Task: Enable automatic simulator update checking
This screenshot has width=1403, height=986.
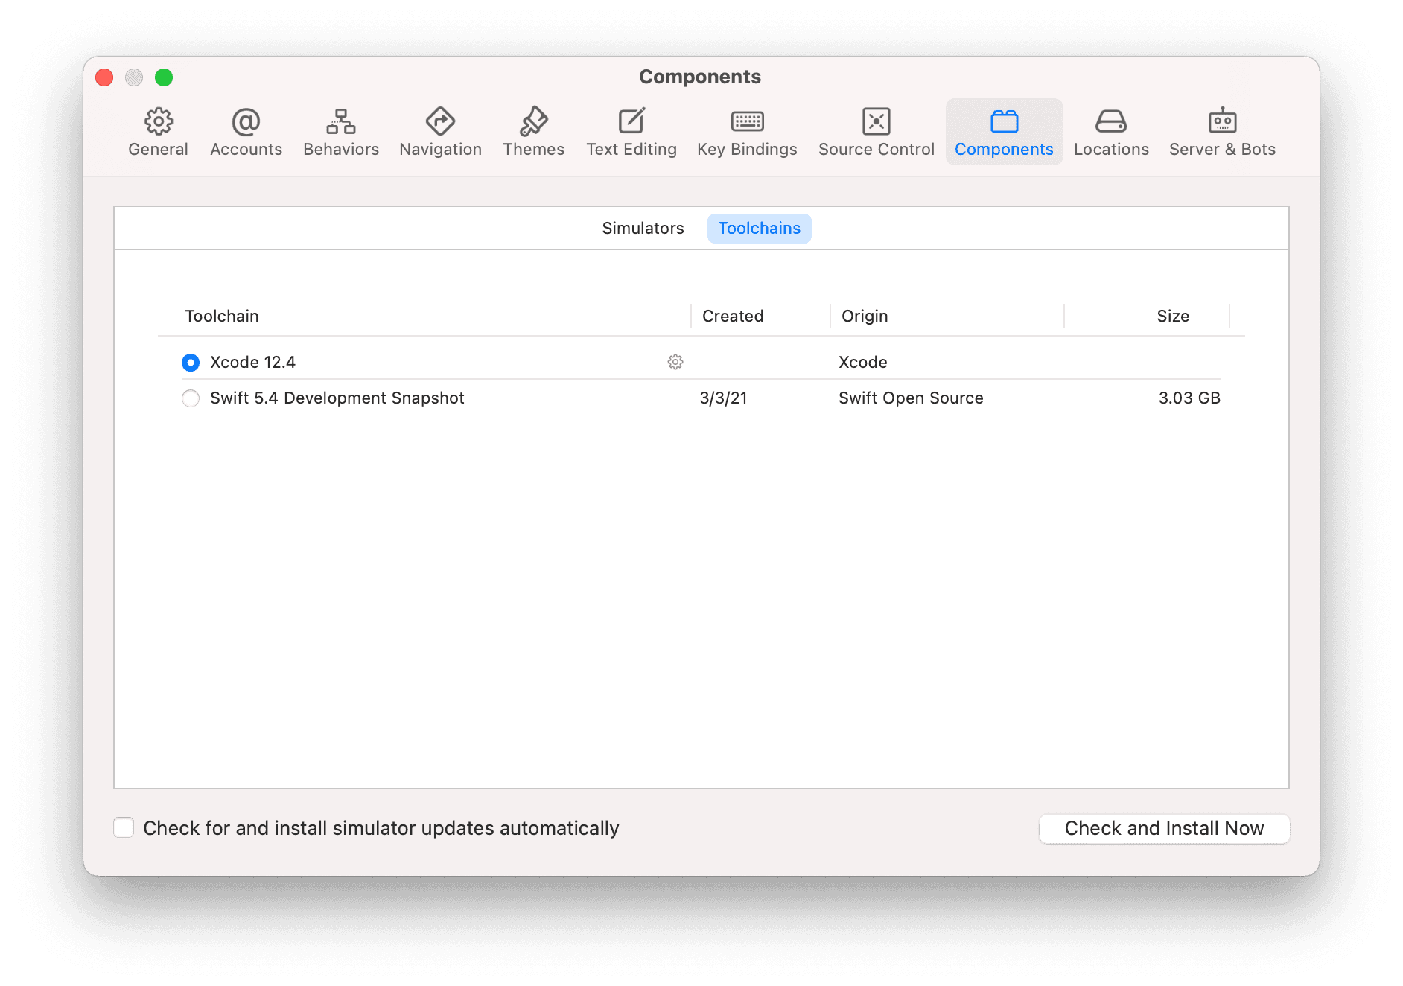Action: pos(124,827)
